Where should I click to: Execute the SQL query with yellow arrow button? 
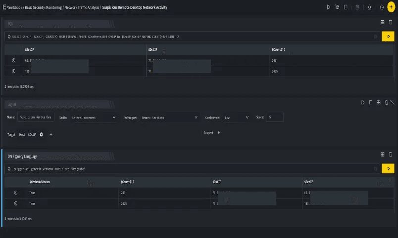[x=388, y=37]
